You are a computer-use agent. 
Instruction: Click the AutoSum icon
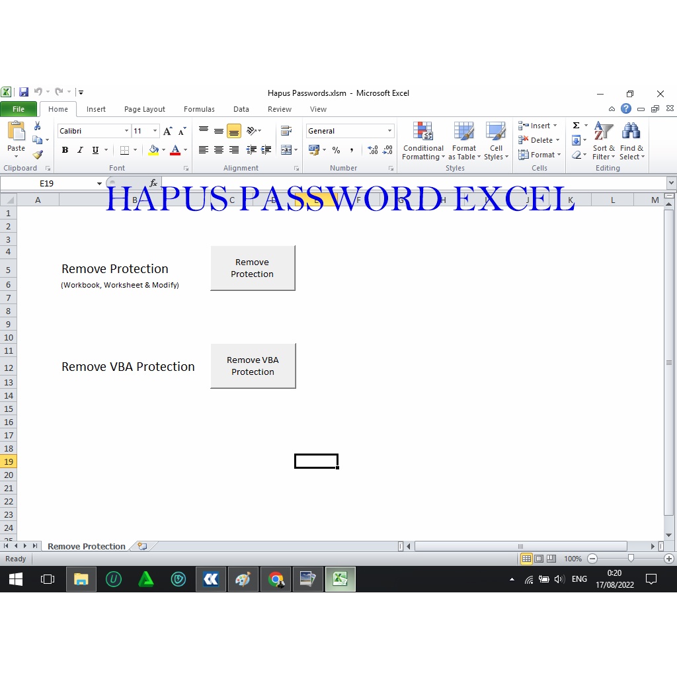pos(576,125)
